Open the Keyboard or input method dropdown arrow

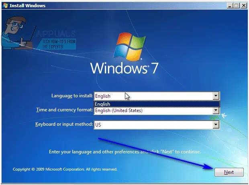pyautogui.click(x=216, y=125)
